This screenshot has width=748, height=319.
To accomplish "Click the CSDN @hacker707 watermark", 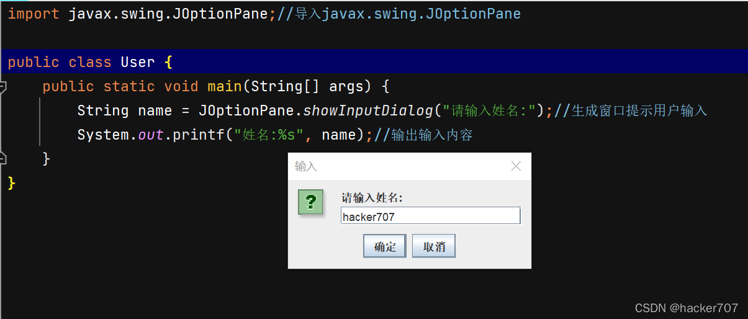I will (687, 308).
